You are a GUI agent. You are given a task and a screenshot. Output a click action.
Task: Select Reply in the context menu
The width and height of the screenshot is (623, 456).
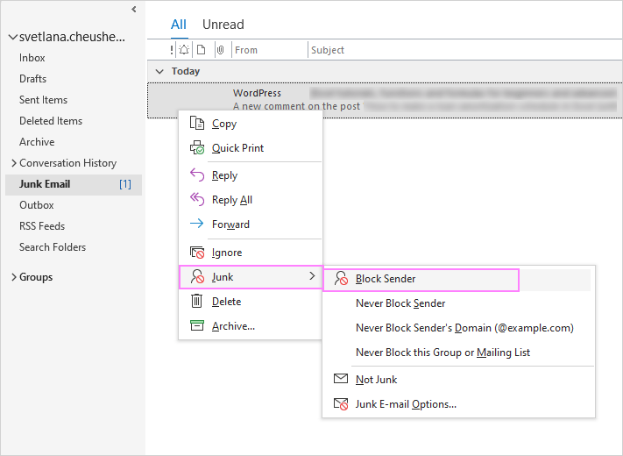(251, 175)
